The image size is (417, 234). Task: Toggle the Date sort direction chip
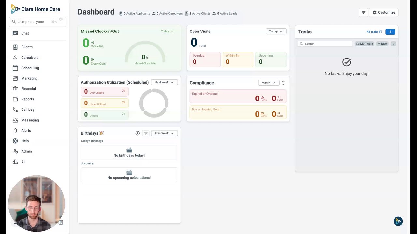(382, 44)
